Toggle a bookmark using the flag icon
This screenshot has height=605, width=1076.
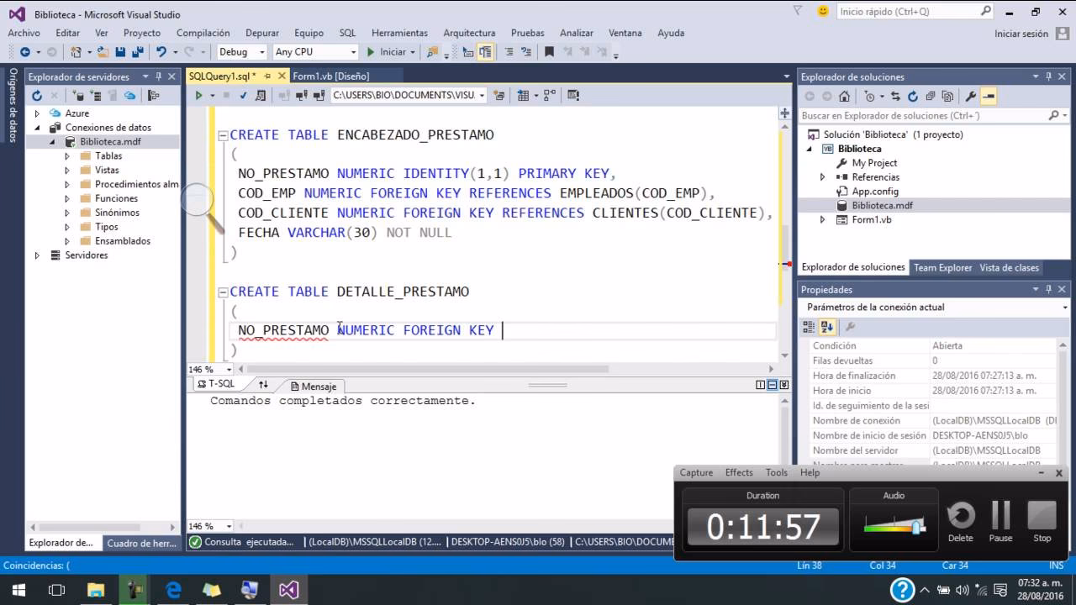click(x=549, y=51)
